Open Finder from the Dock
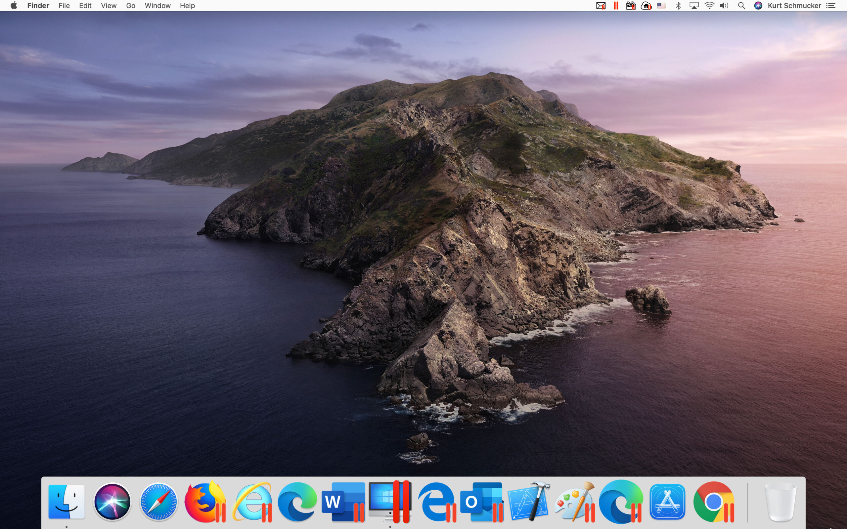This screenshot has height=529, width=847. click(67, 501)
